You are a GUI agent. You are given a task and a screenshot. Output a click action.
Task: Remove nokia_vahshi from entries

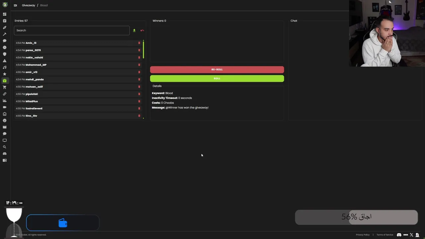139,57
